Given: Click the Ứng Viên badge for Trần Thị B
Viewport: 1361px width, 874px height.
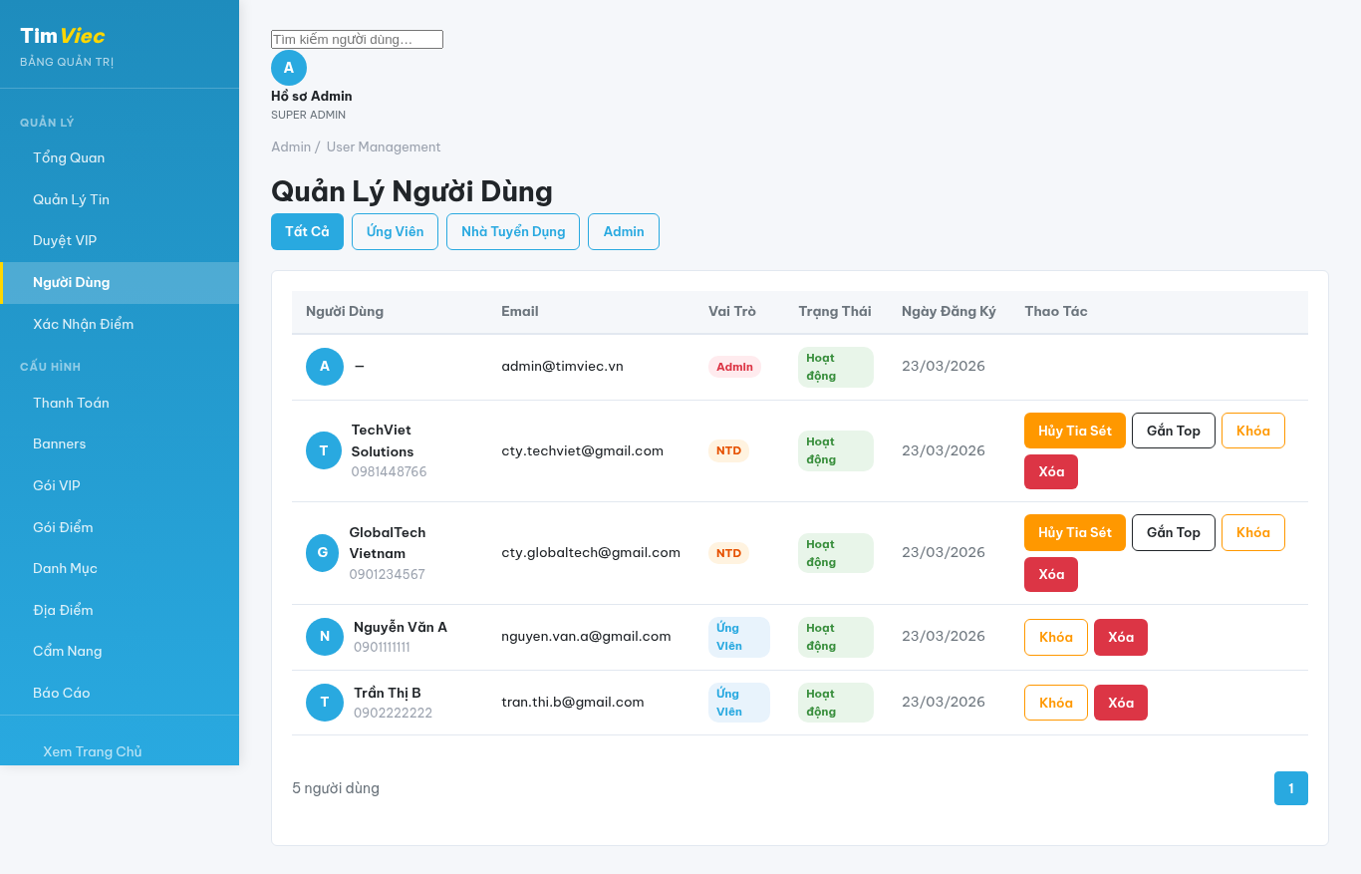Looking at the screenshot, I should click(738, 702).
